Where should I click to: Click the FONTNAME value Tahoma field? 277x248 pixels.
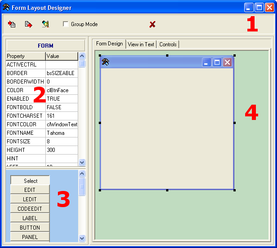[x=62, y=133]
